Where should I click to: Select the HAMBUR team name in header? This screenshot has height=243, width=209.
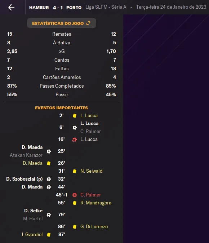(39, 8)
